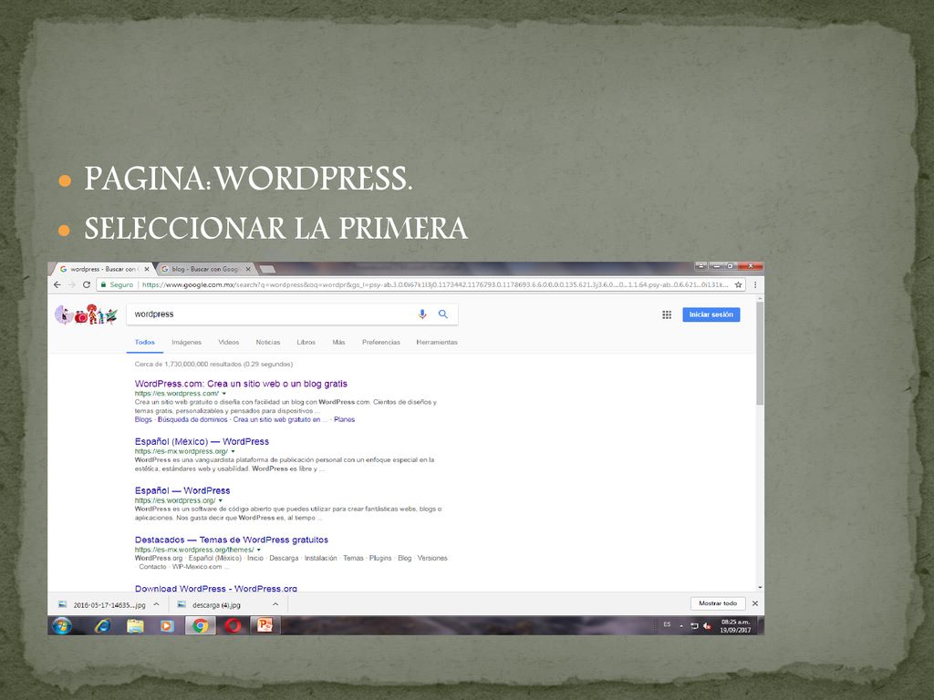Expand dropdown arrow beside es.wordpress.com URL
Screen dimensions: 934x700
coord(224,394)
